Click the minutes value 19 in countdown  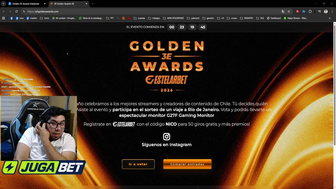point(192,27)
